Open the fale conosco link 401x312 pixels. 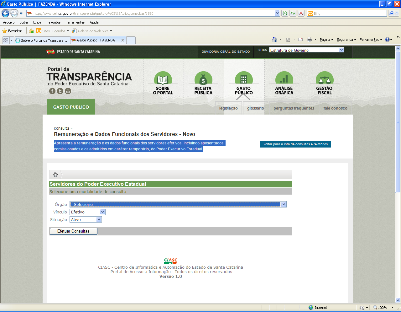pyautogui.click(x=336, y=108)
